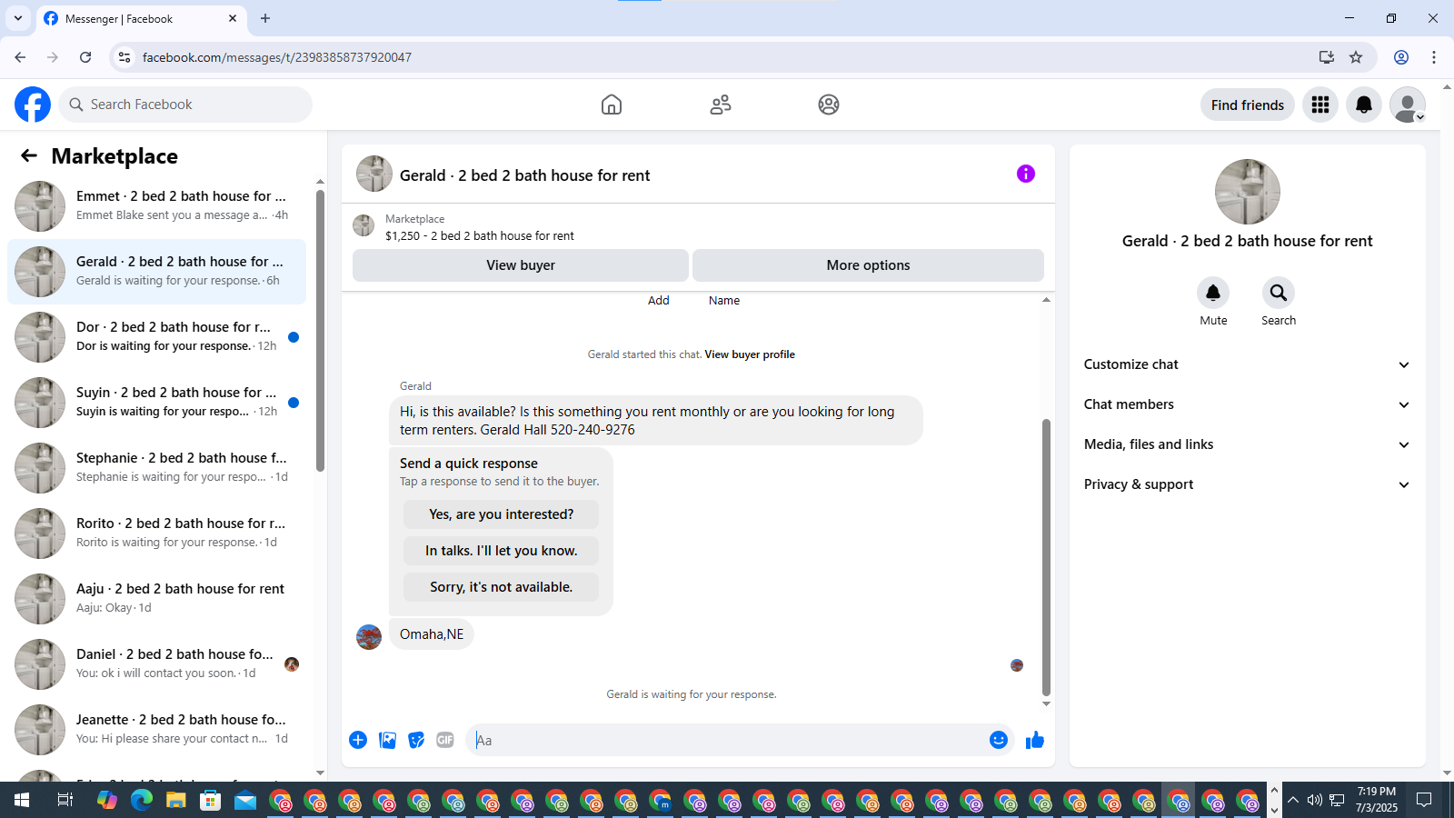Open the taskbar clock and date

pos(1377,800)
